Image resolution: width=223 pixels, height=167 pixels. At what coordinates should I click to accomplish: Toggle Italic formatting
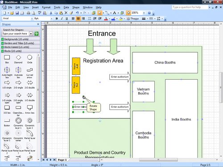pyautogui.click(x=62, y=19)
